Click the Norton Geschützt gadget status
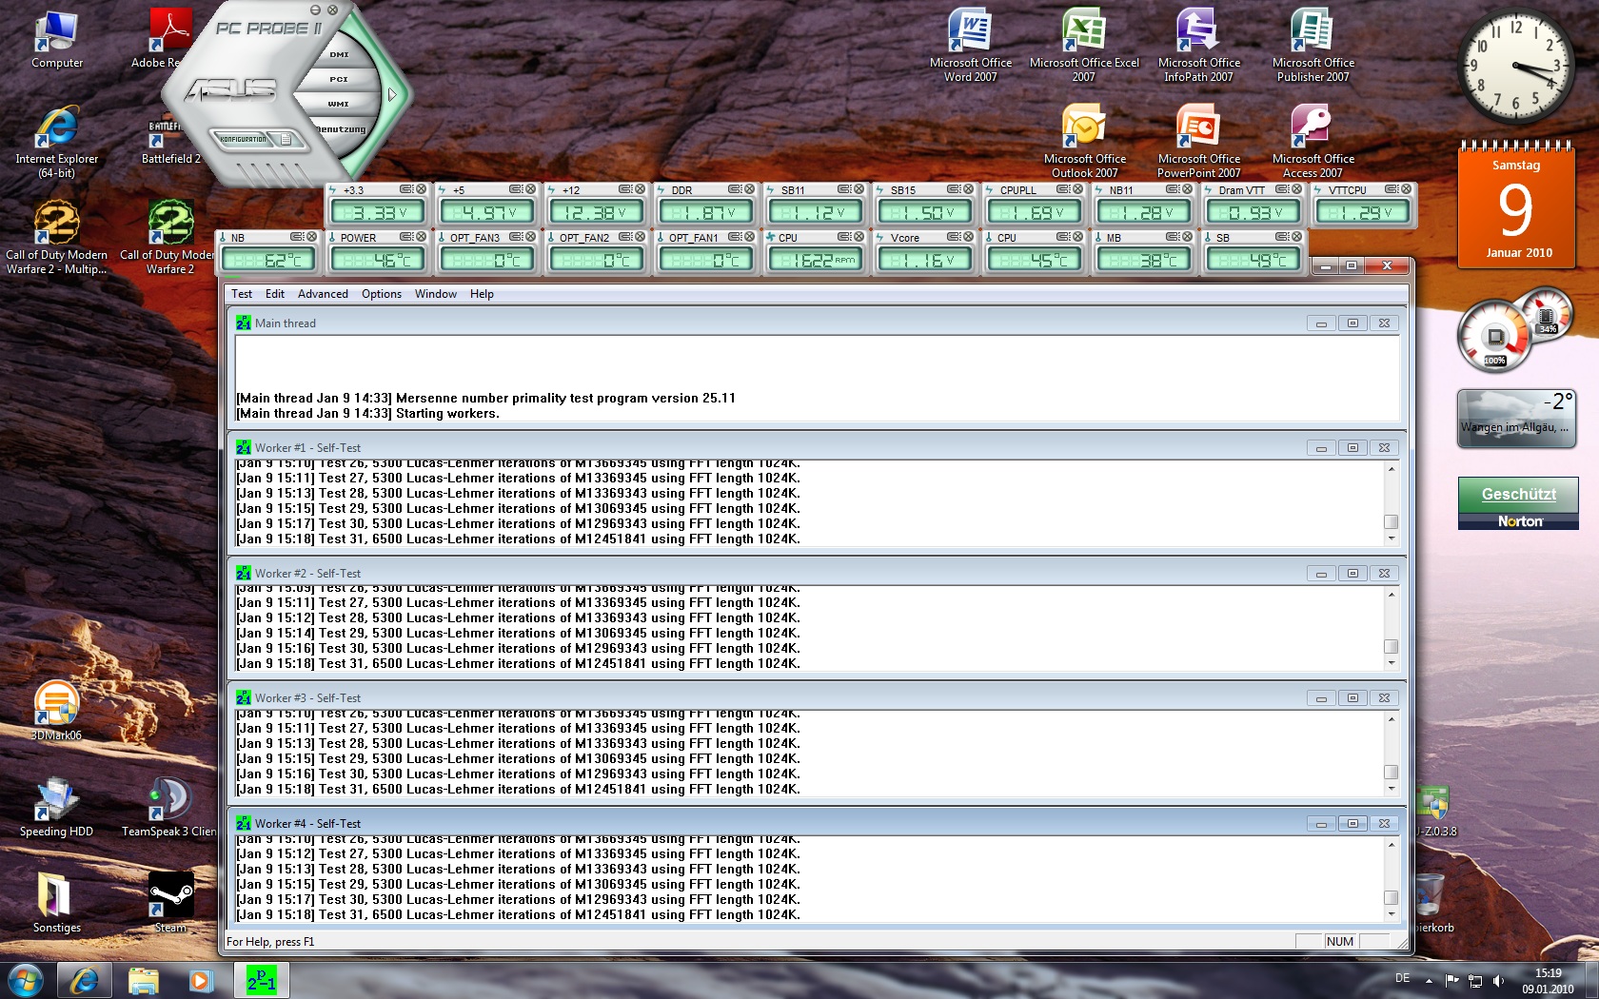This screenshot has width=1599, height=999. click(x=1518, y=494)
